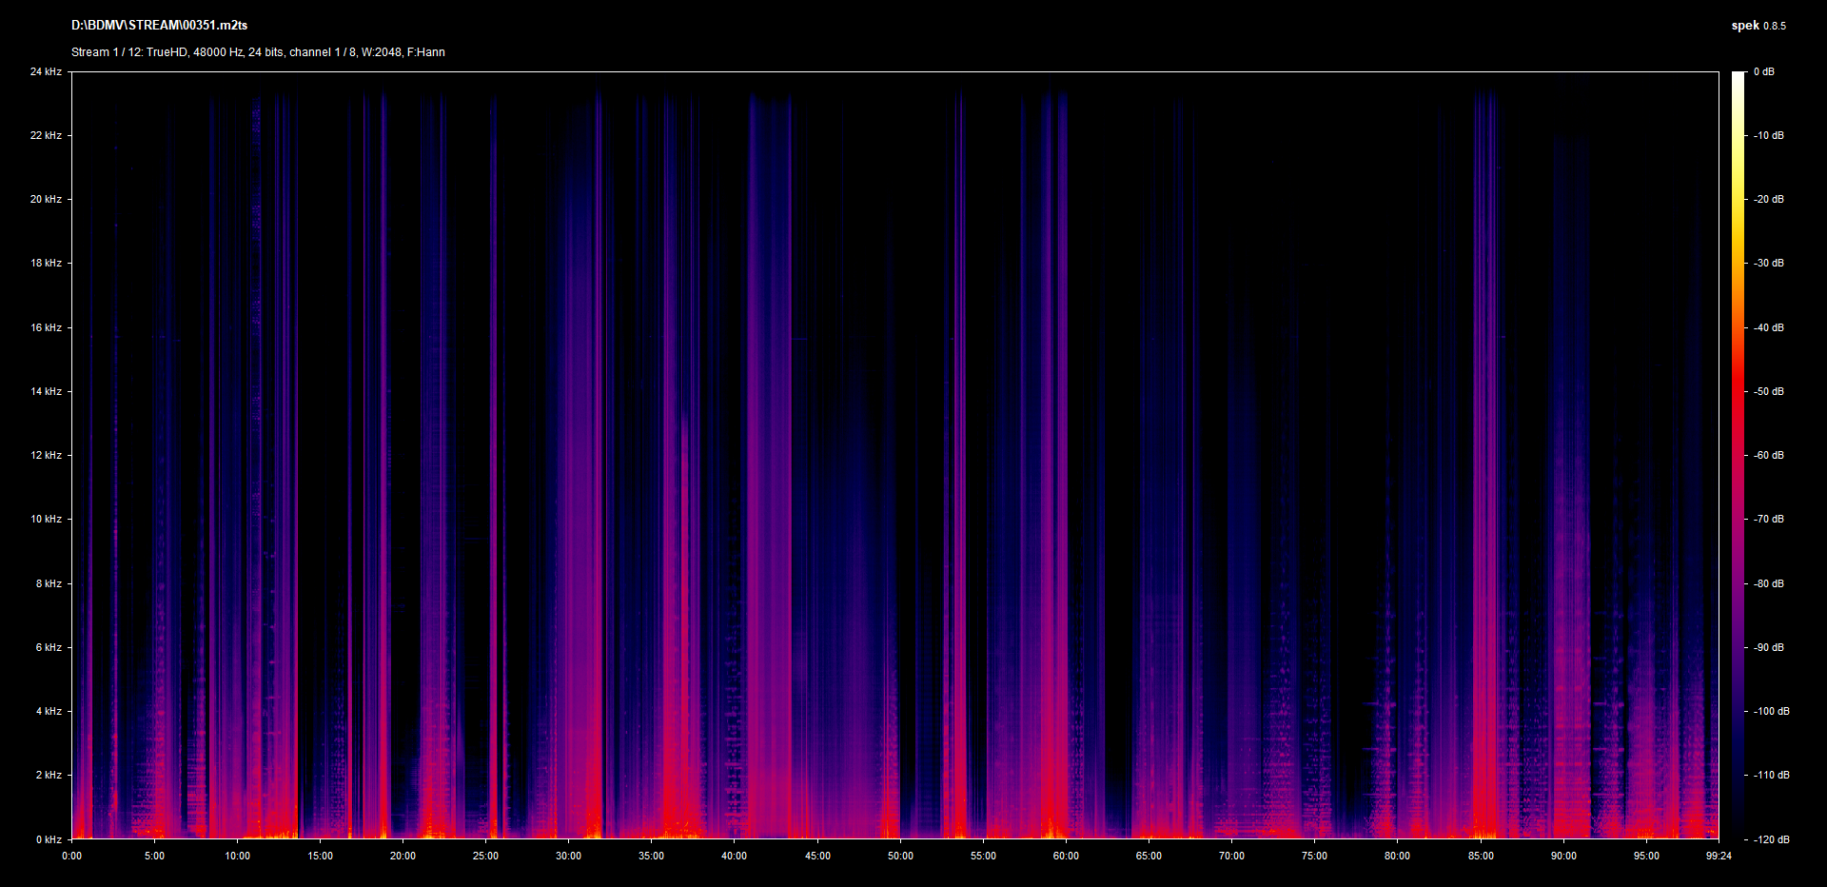1827x887 pixels.
Task: Click the -50 dB color scale label
Action: tap(1769, 391)
